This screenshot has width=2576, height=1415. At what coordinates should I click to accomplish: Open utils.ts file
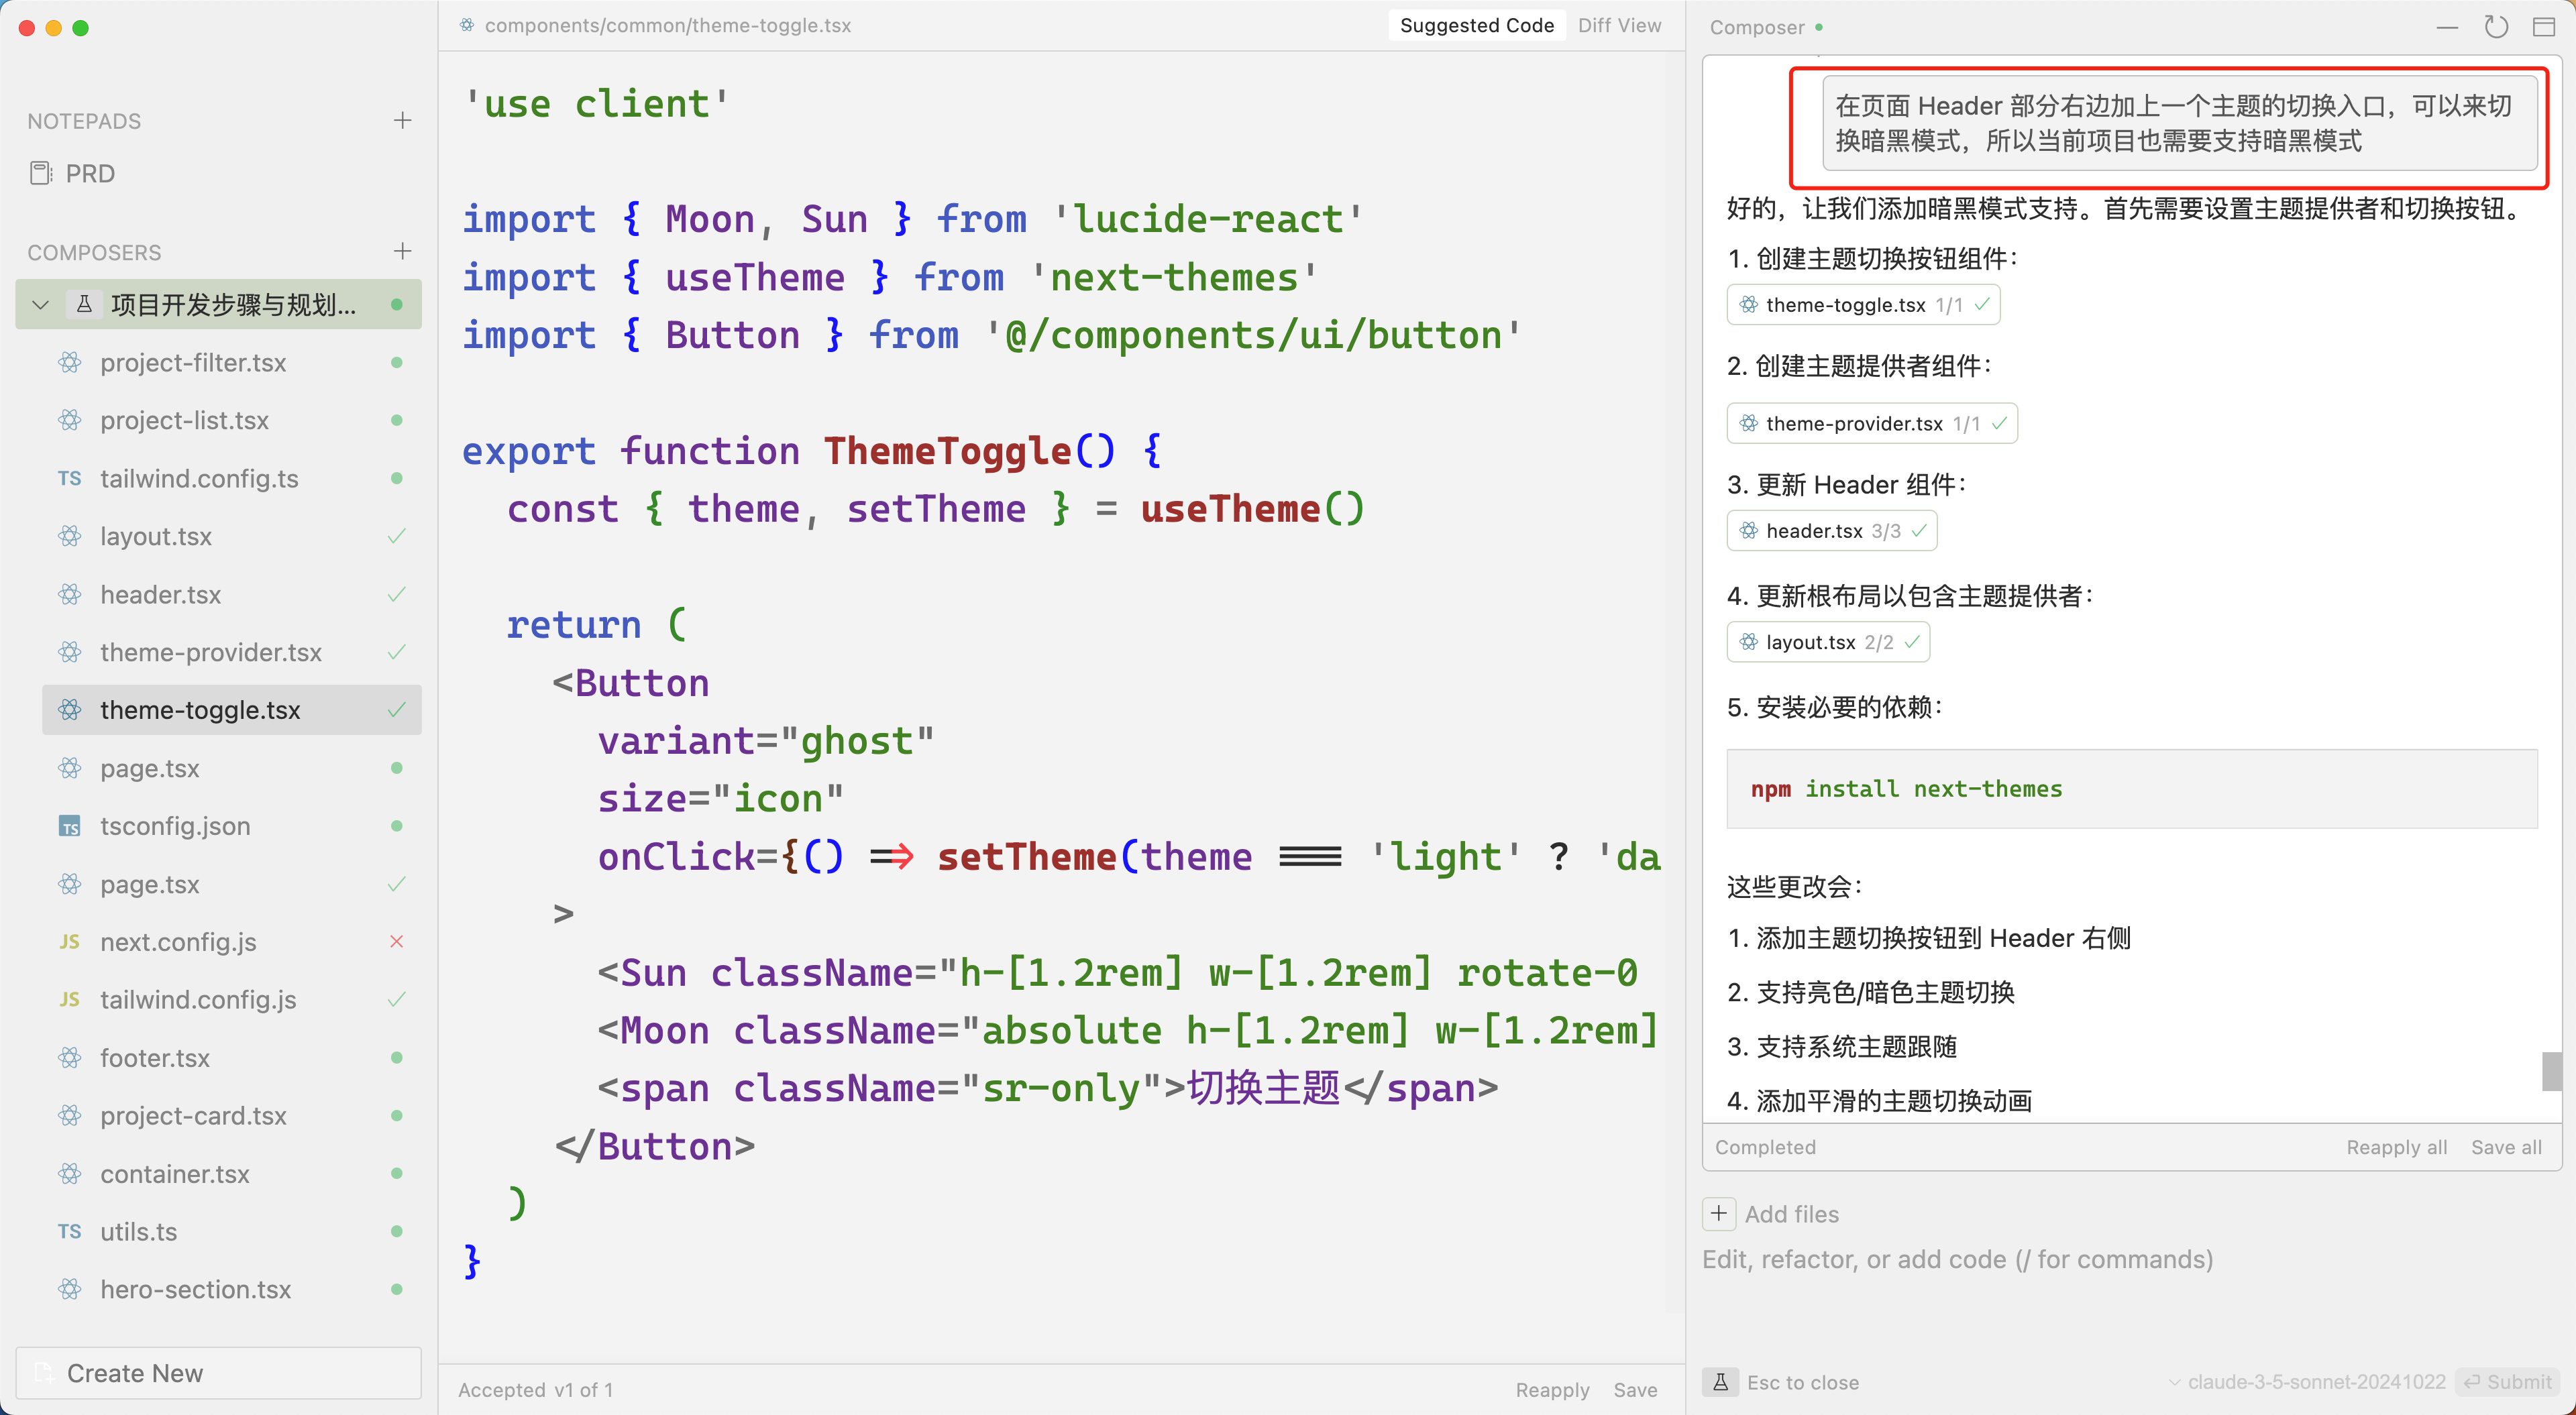pos(232,1232)
